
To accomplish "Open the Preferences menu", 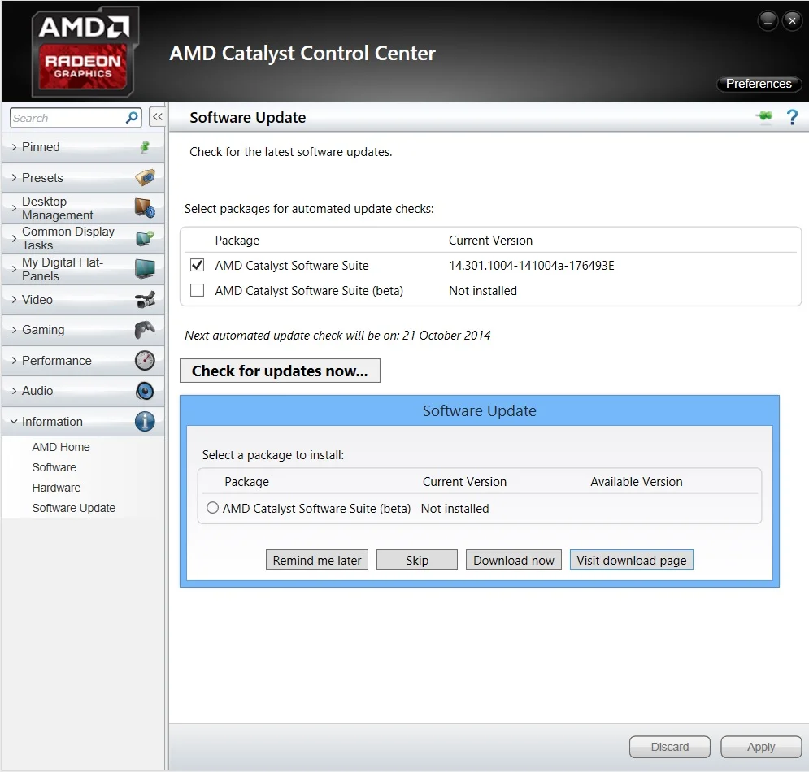I will [759, 84].
